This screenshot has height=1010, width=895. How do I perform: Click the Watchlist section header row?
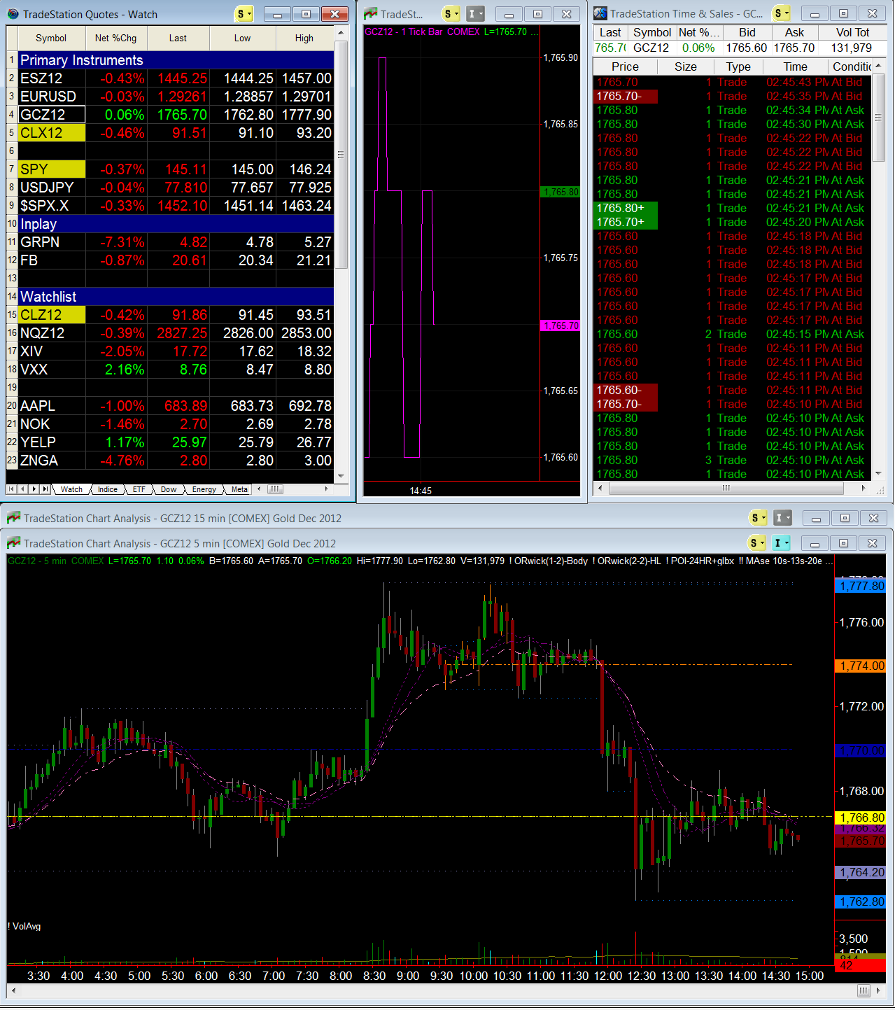175,297
